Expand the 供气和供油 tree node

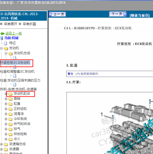(6, 124)
